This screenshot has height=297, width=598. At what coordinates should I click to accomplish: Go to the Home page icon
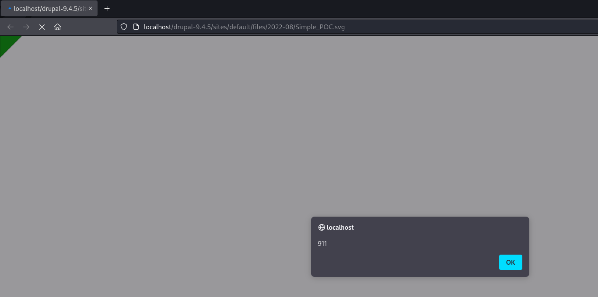(57, 27)
